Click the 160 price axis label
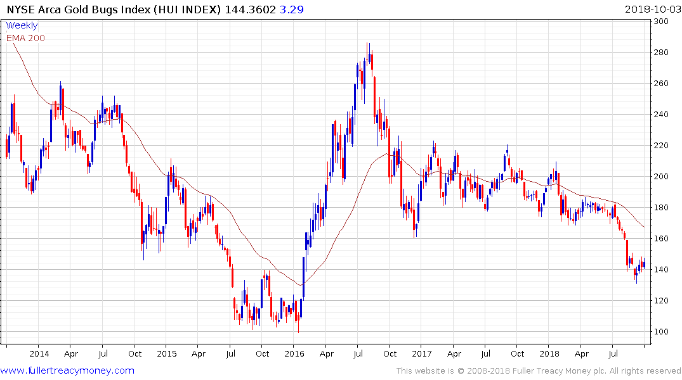This screenshot has height=380, width=682. click(660, 238)
